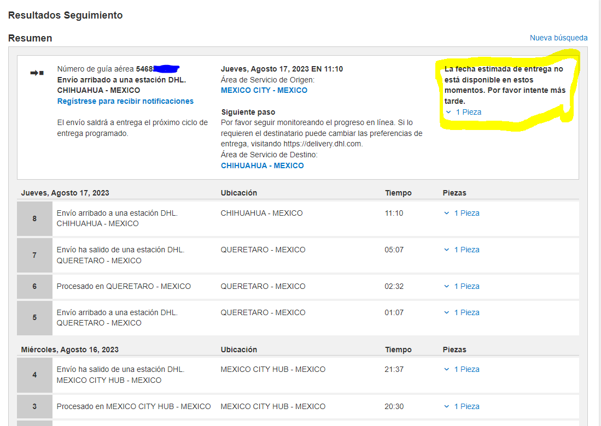Expand 1 Pieza for event 4
Viewport: 601px width, 426px height.
click(x=462, y=369)
